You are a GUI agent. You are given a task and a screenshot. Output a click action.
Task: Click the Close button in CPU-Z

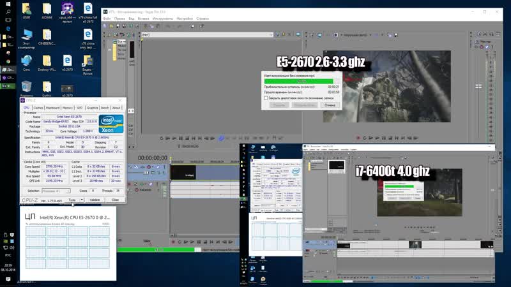(115, 200)
